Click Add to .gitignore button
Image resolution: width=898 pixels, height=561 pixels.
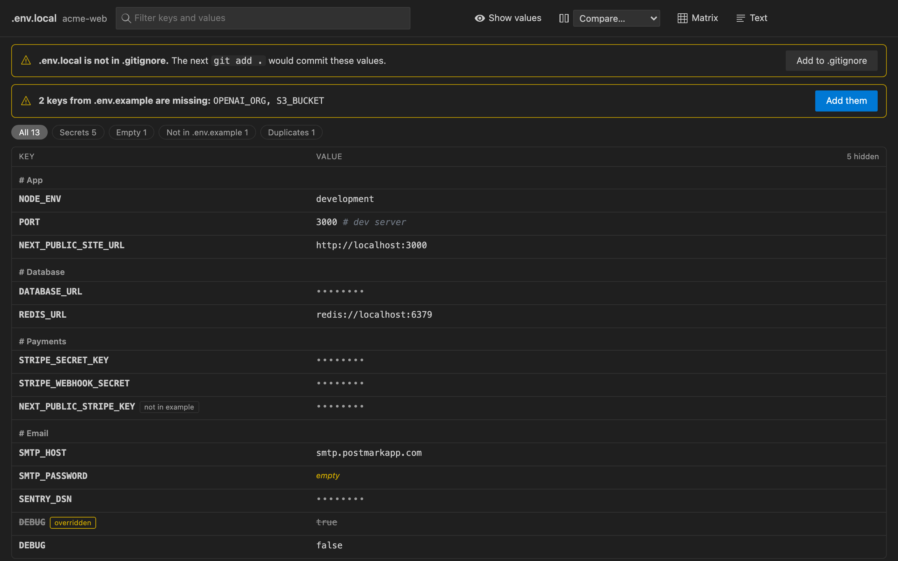(x=831, y=60)
